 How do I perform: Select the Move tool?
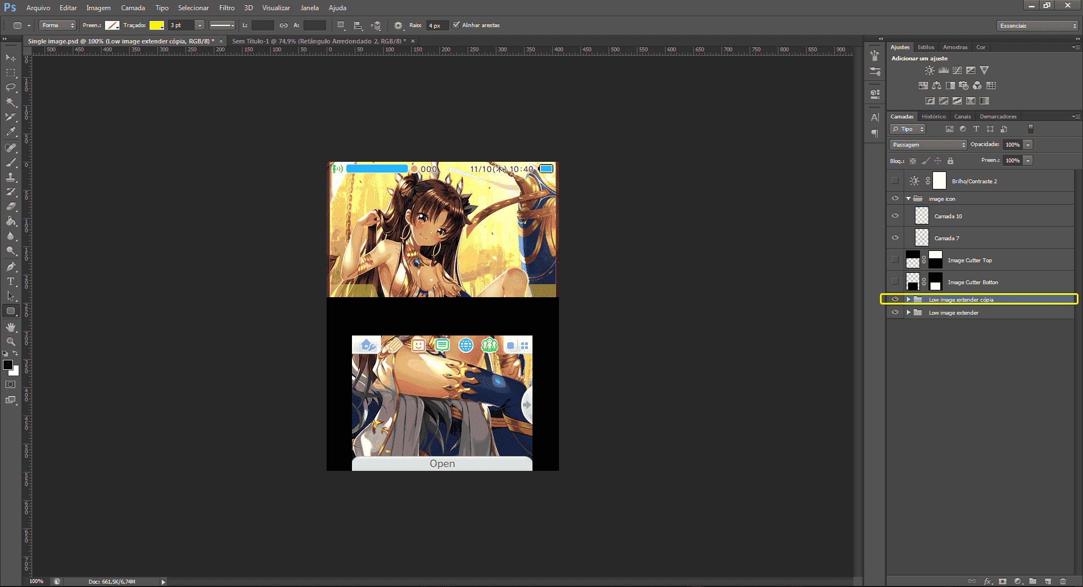click(x=11, y=58)
